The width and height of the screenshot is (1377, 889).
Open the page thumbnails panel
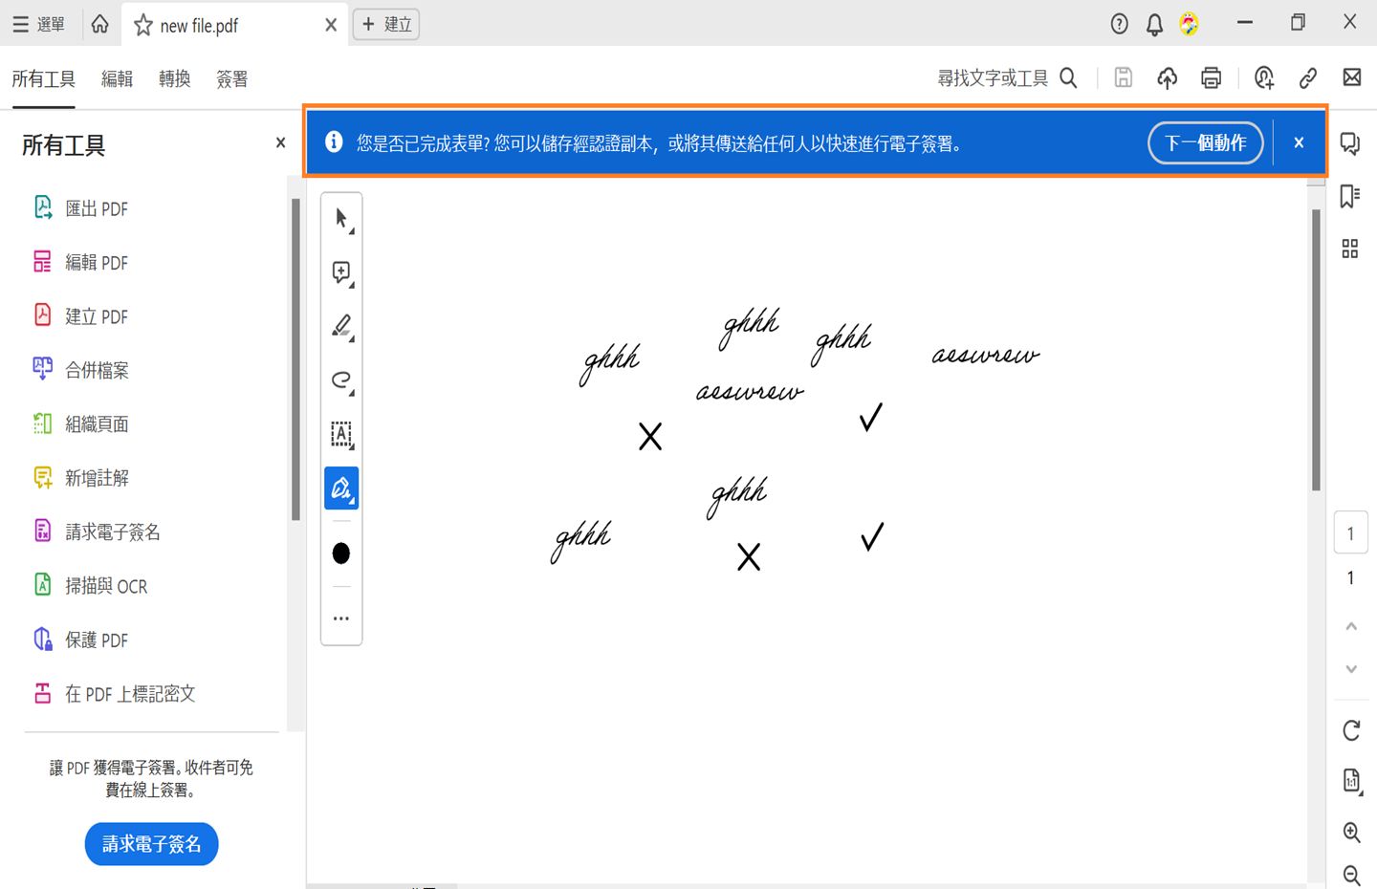click(x=1349, y=249)
